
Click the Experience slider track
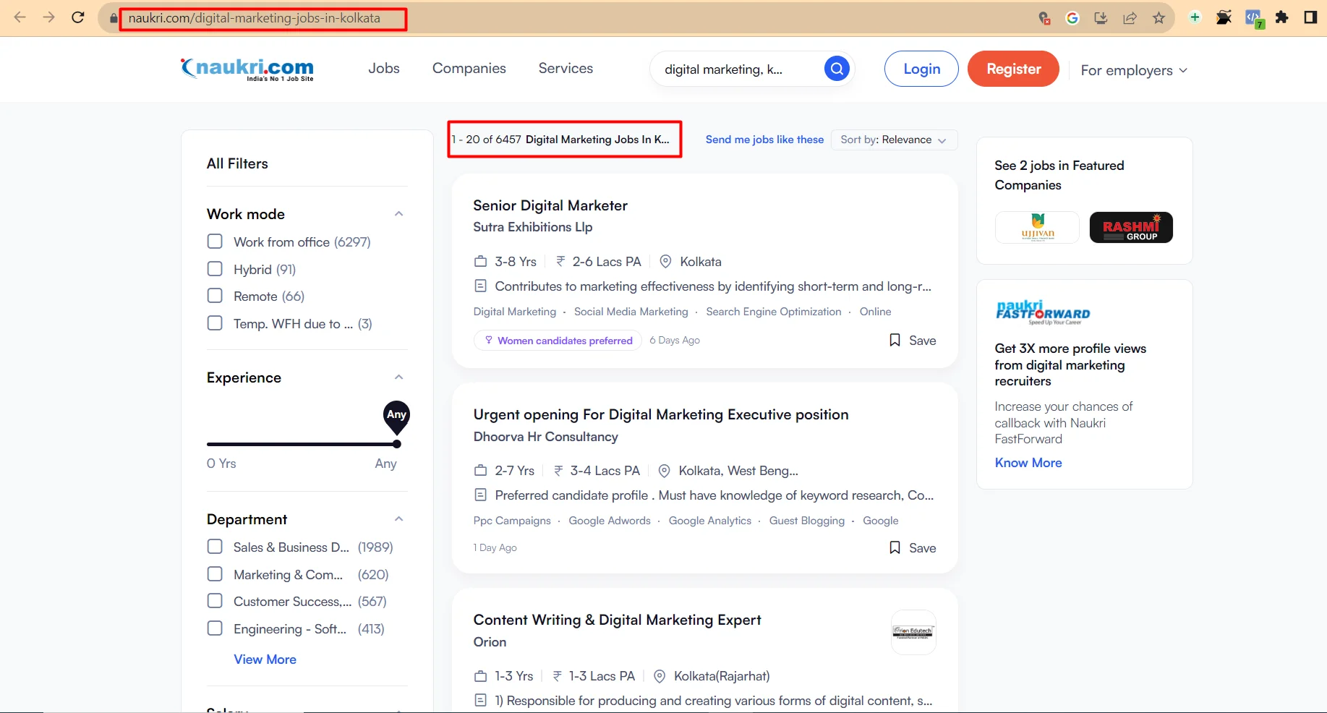[302, 444]
